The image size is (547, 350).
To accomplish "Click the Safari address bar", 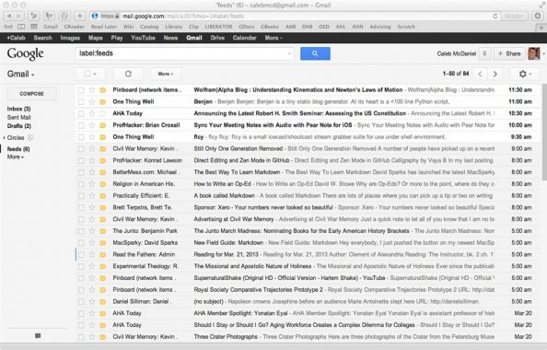I will click(295, 16).
